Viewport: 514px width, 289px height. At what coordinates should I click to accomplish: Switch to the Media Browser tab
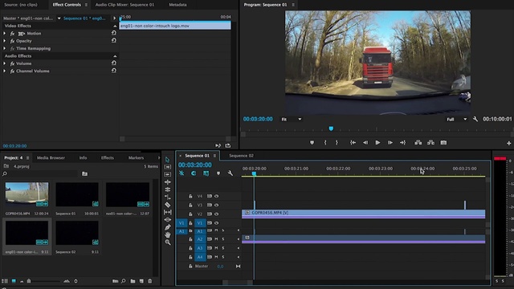tap(51, 157)
